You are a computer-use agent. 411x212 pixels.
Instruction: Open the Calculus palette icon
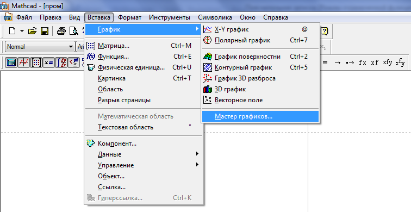point(61,63)
